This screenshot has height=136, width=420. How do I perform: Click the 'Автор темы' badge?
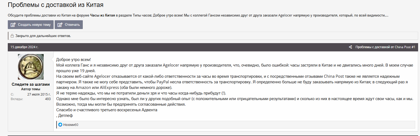click(x=31, y=89)
